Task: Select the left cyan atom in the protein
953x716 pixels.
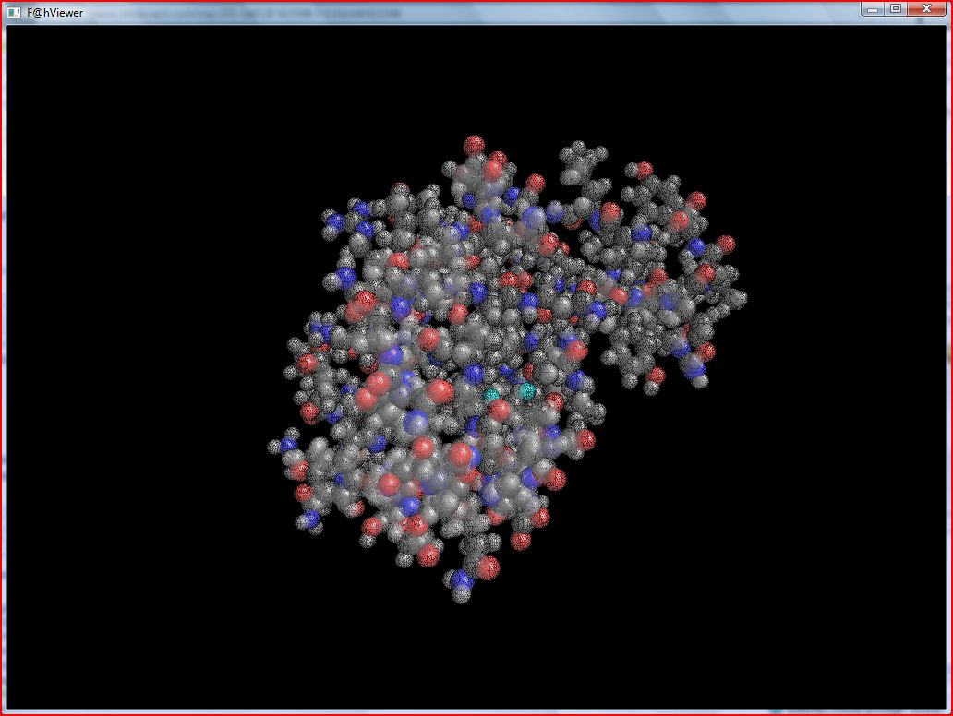Action: tap(493, 395)
